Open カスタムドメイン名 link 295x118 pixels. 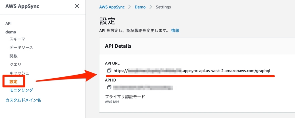[x=23, y=100]
